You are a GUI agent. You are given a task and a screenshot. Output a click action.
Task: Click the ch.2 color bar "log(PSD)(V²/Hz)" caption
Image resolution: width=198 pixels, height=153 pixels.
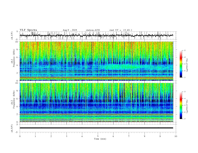coord(187,106)
